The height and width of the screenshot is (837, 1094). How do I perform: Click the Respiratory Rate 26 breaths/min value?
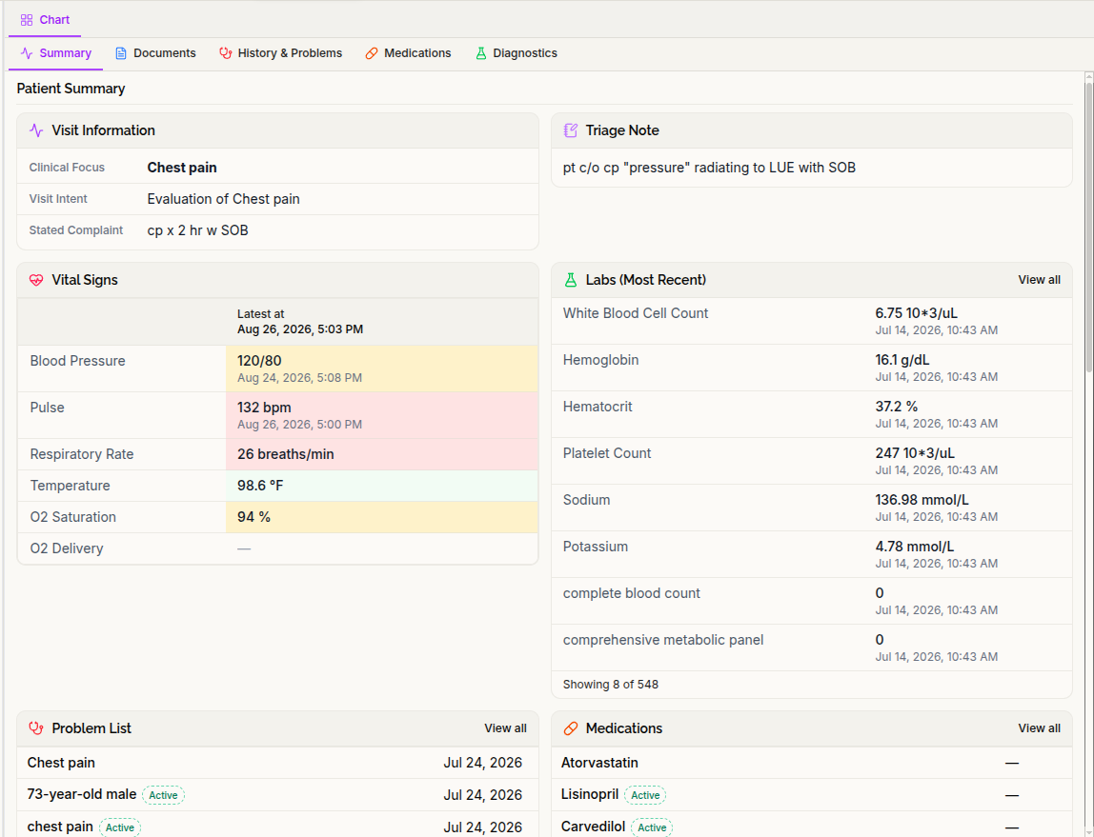(285, 454)
